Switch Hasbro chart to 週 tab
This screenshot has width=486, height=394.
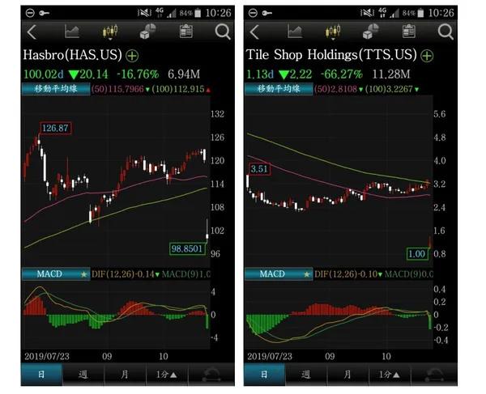[82, 375]
